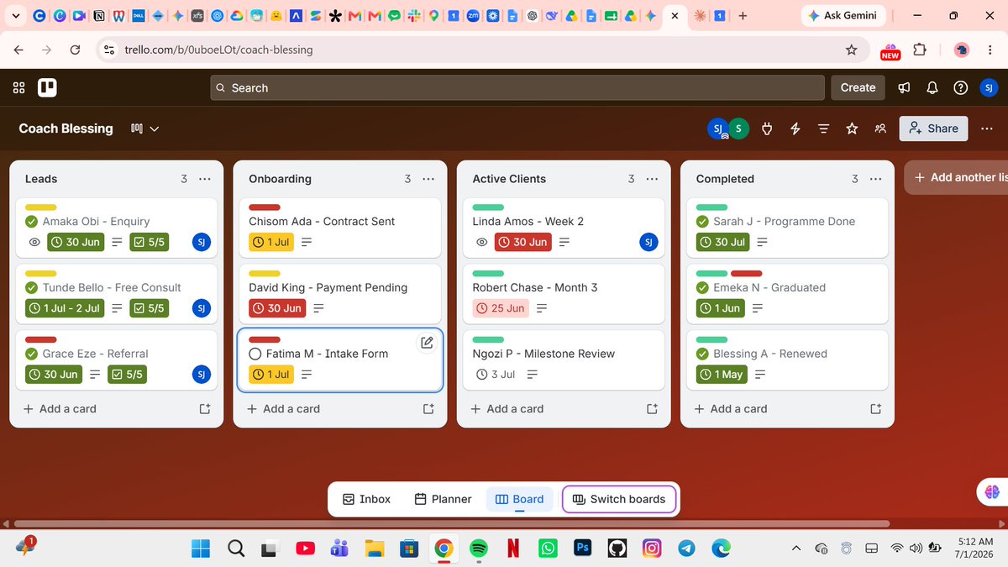The height and width of the screenshot is (567, 1008).
Task: Click the Windows Start button
Action: [x=201, y=549]
